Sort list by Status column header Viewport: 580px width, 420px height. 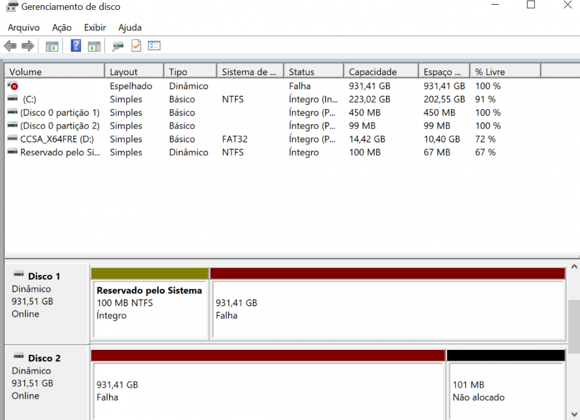tap(302, 72)
